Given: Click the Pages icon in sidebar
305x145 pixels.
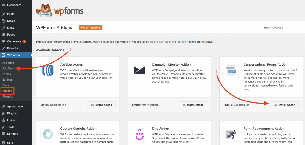Looking at the screenshot, I should (4, 35).
